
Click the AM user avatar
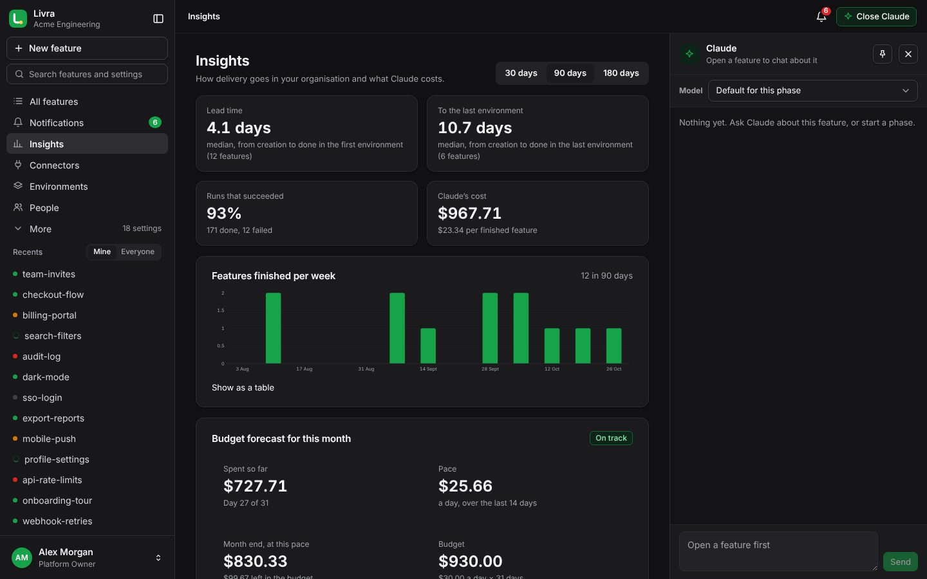point(22,558)
